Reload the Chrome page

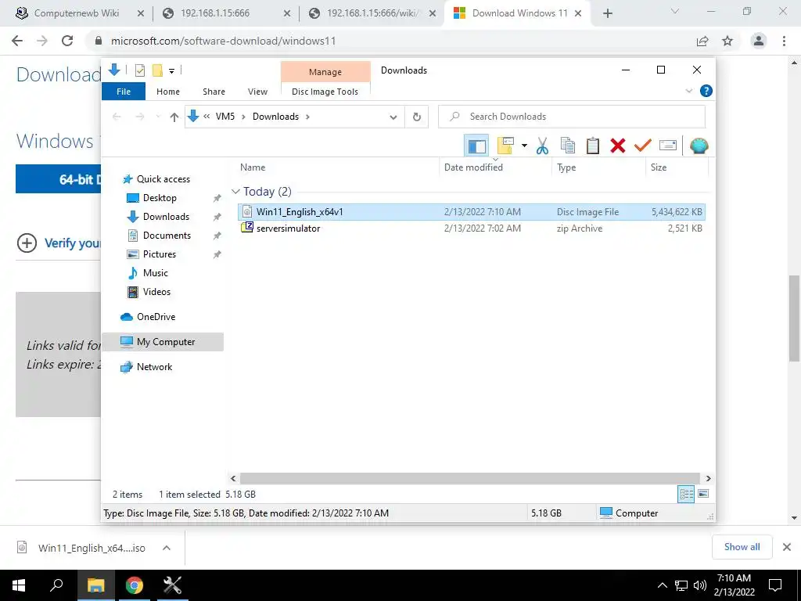point(67,41)
